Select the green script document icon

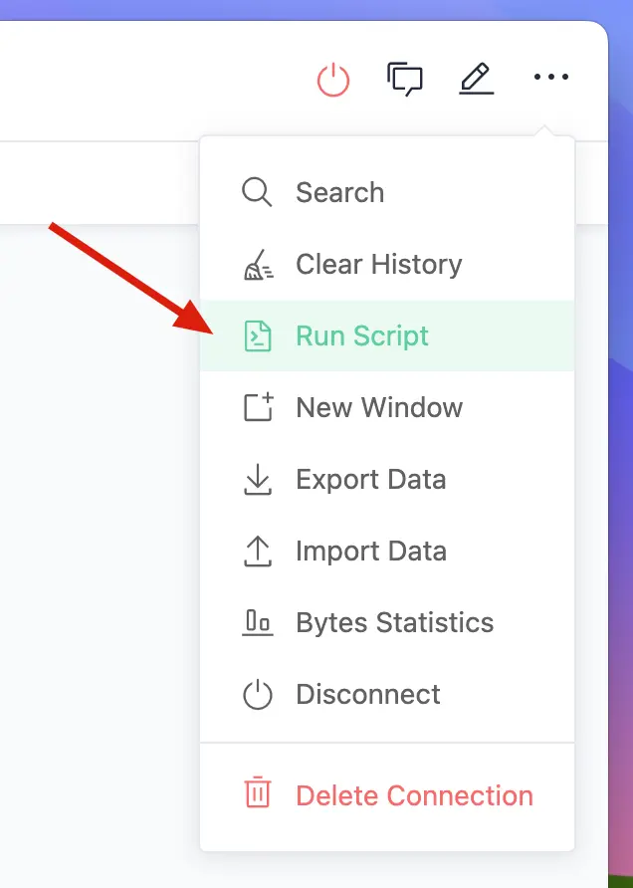point(257,336)
